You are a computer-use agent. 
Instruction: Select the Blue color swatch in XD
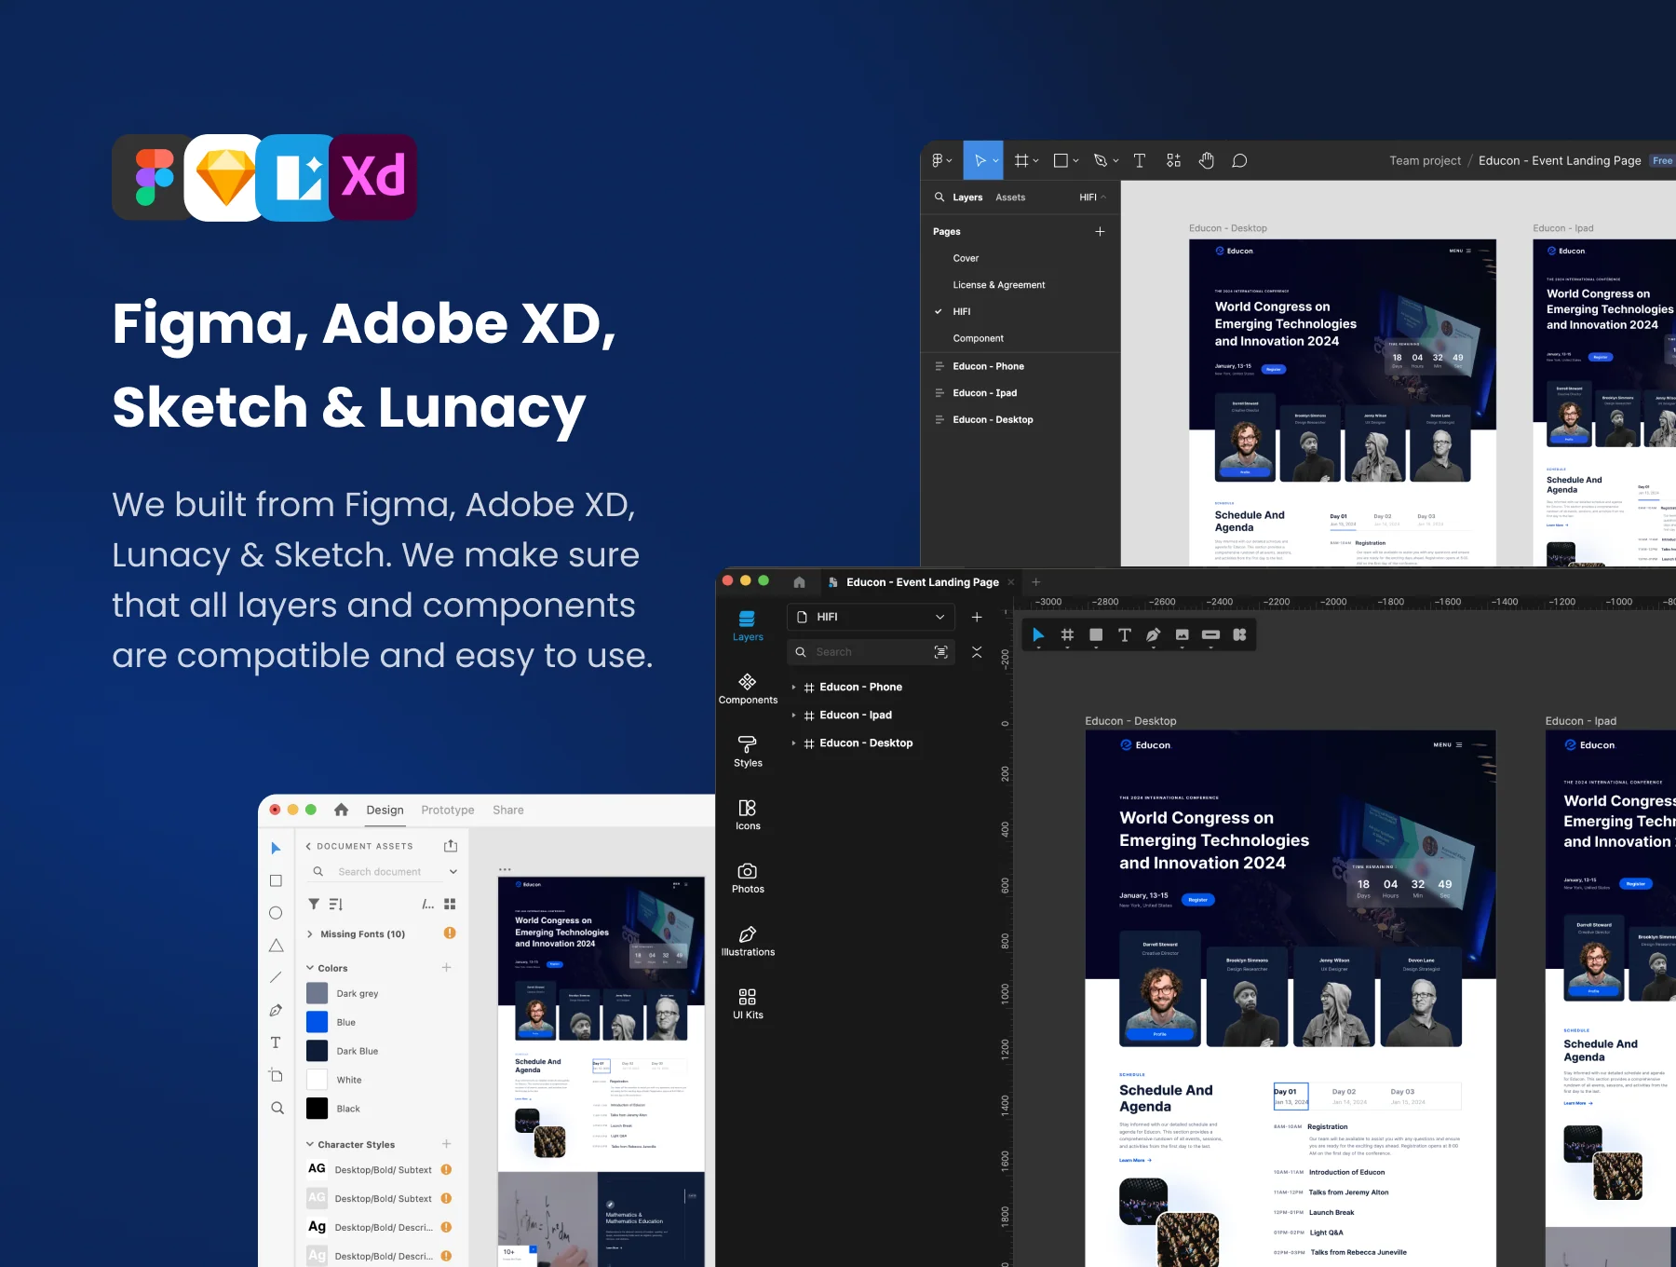(317, 1022)
